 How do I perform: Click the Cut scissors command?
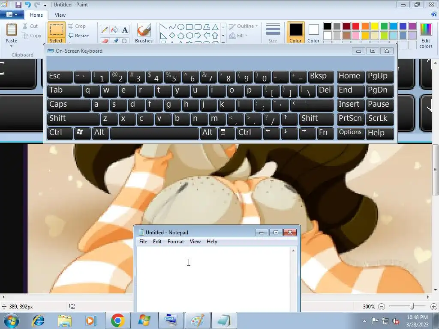click(x=30, y=26)
